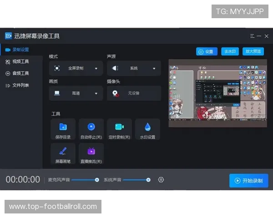Screen dimensions: 273x218
Task: Expand the 全屏录制 mode dropdown arrow
Action: [x=96, y=69]
